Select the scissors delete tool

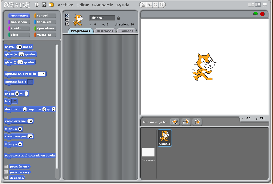coord(149,5)
